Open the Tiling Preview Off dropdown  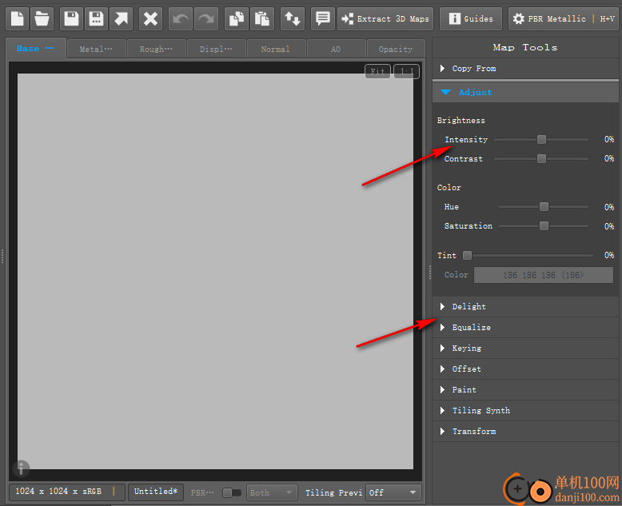coord(393,492)
